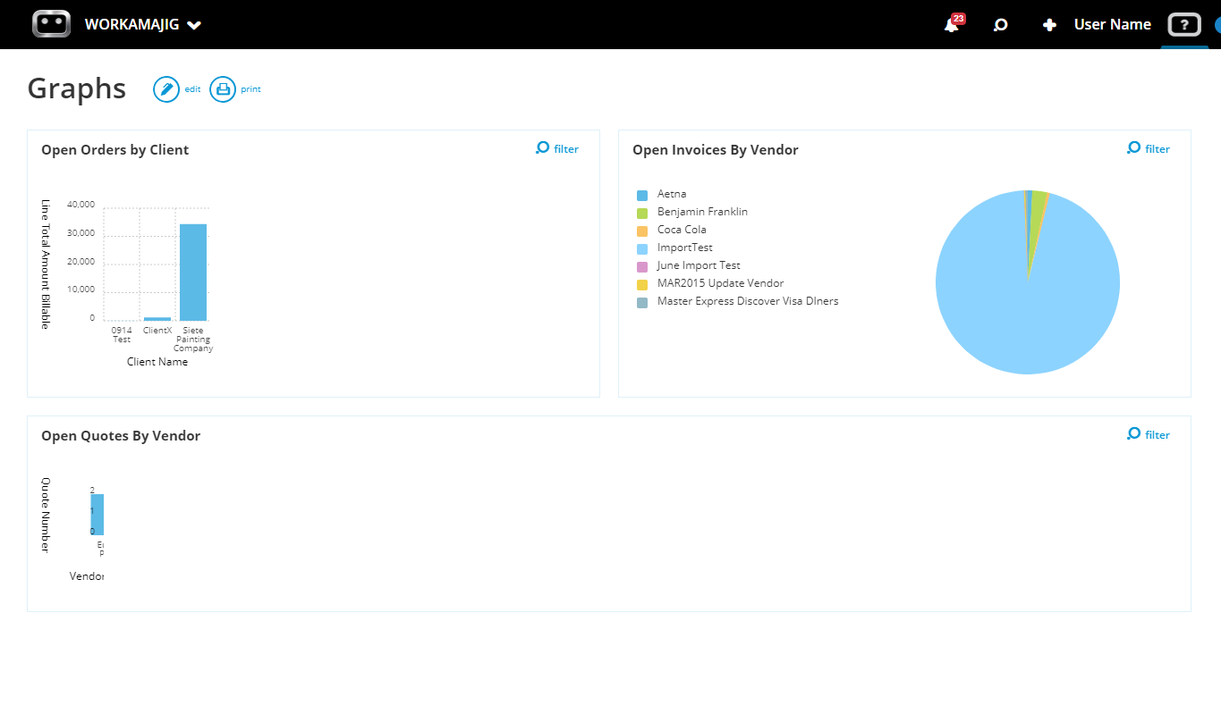Click the Coca Cola legend swatch
Image resolution: width=1221 pixels, height=722 pixels.
coord(642,231)
